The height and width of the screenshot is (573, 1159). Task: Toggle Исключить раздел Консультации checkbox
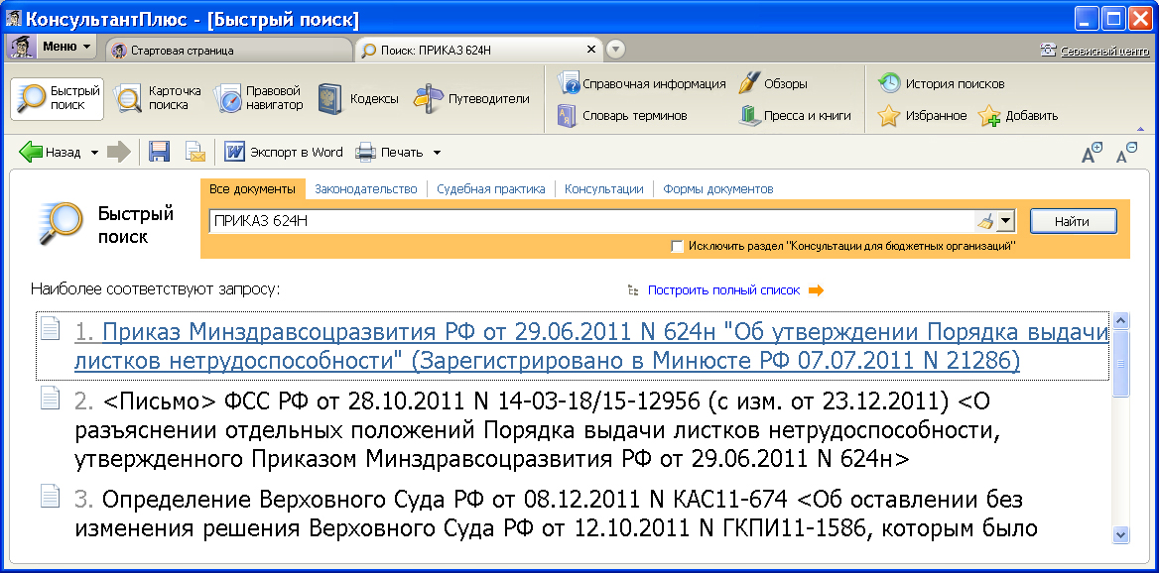[x=677, y=246]
